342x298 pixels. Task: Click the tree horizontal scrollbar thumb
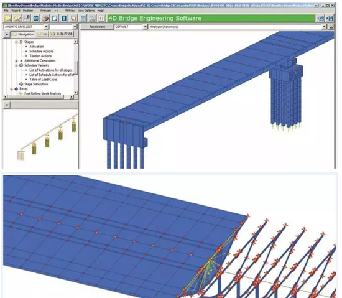(36, 96)
